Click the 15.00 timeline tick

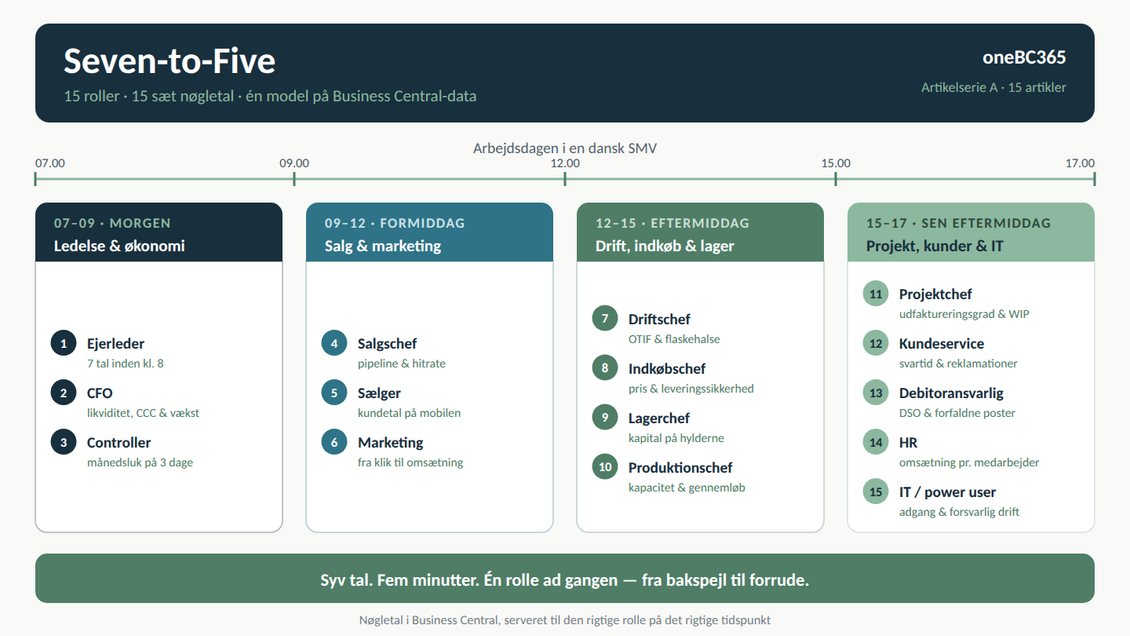[x=836, y=178]
